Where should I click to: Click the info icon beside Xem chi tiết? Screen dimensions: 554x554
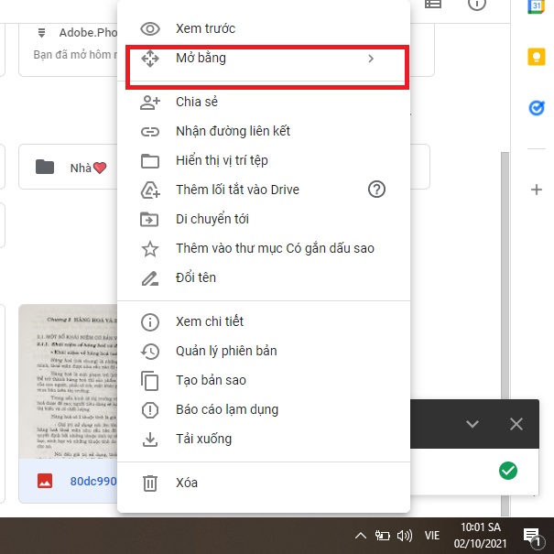[x=150, y=322]
